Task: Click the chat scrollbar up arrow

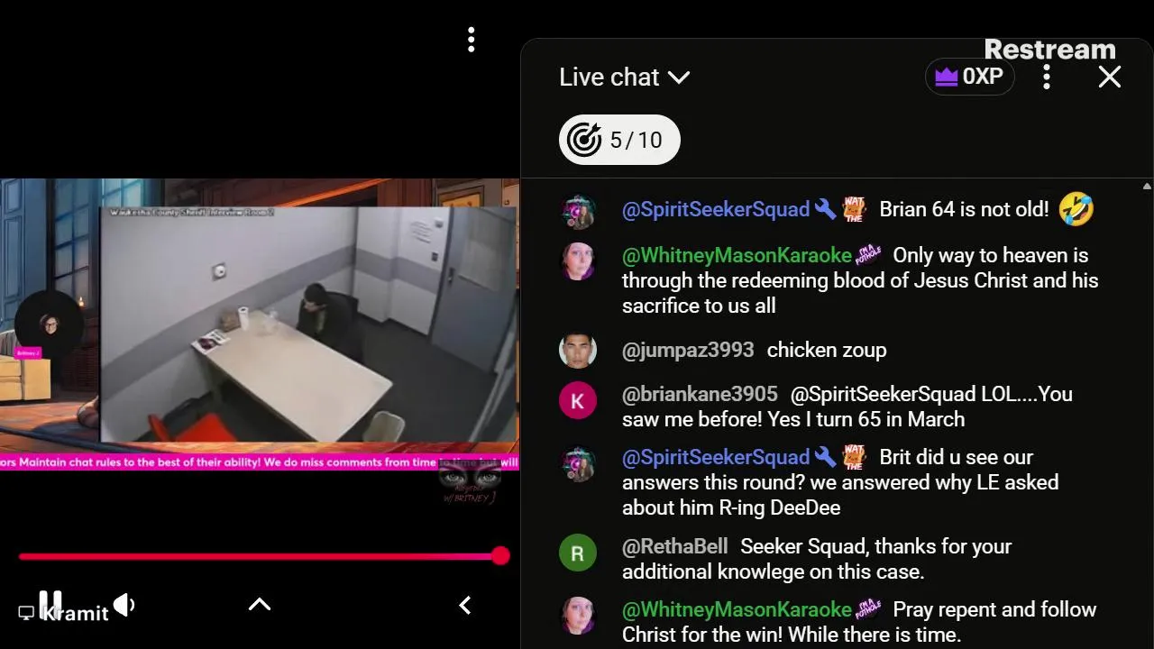Action: 1147,187
